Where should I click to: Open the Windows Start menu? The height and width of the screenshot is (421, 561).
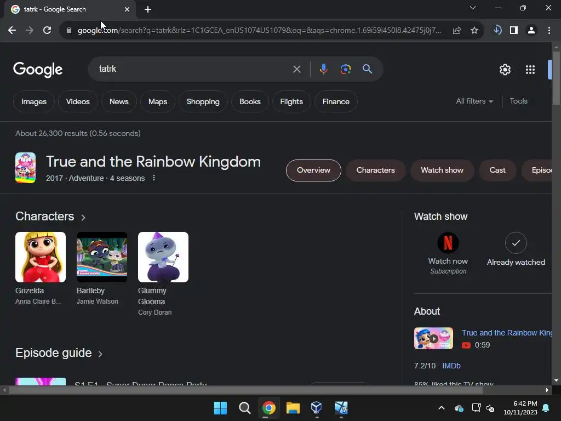pos(220,408)
